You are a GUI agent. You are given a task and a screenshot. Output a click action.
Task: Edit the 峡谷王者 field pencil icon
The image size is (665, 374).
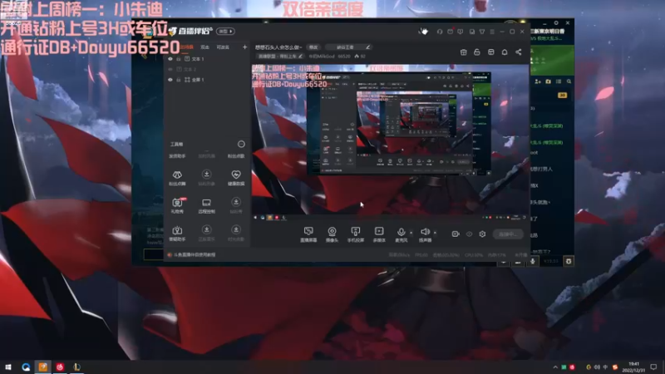pyautogui.click(x=367, y=47)
